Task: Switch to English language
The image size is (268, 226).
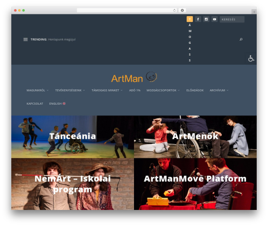Action: 55,104
